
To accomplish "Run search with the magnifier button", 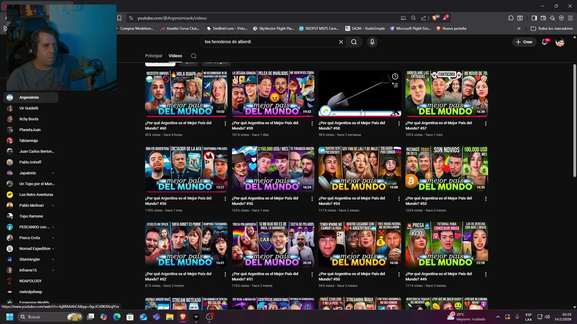I will pyautogui.click(x=354, y=42).
